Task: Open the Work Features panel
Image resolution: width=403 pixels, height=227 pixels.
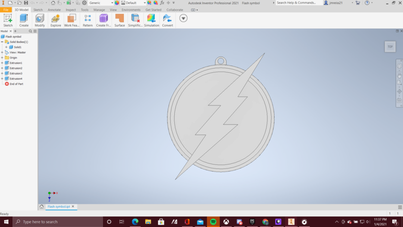Action: [x=72, y=20]
